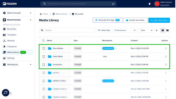Viewport: 176px width, 99px height.
Task: Open the Illustrations folder name
Action: click(x=58, y=65)
